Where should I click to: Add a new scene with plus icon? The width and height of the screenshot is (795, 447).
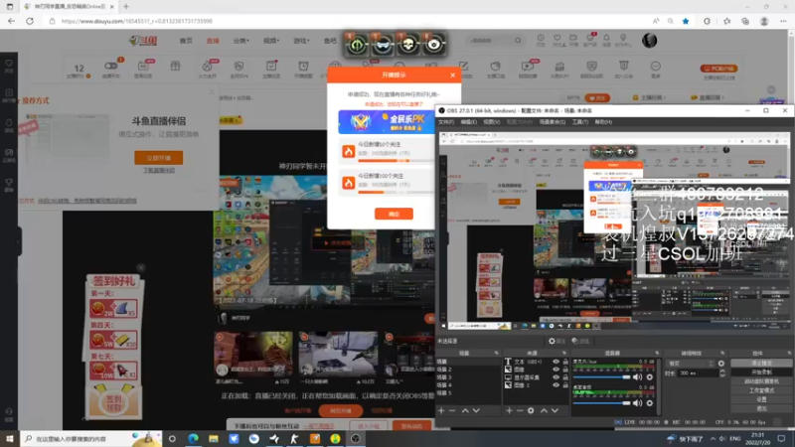pyautogui.click(x=441, y=410)
